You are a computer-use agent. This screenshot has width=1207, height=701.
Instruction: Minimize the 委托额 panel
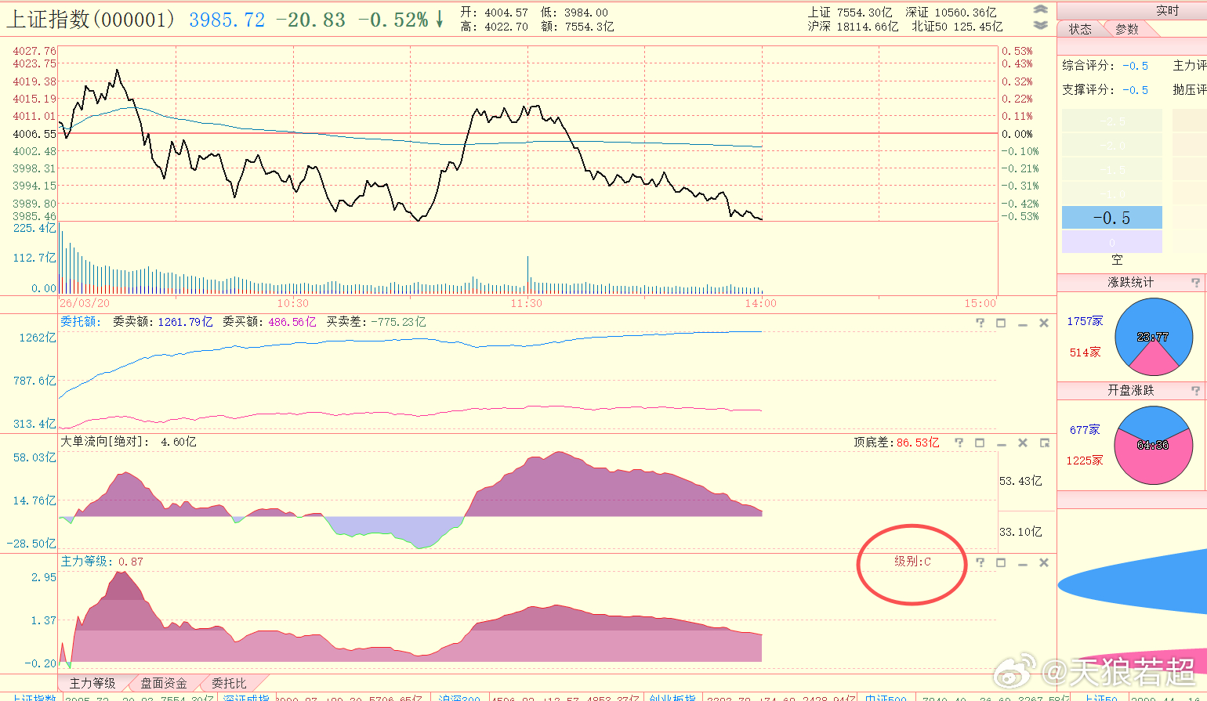click(1023, 323)
